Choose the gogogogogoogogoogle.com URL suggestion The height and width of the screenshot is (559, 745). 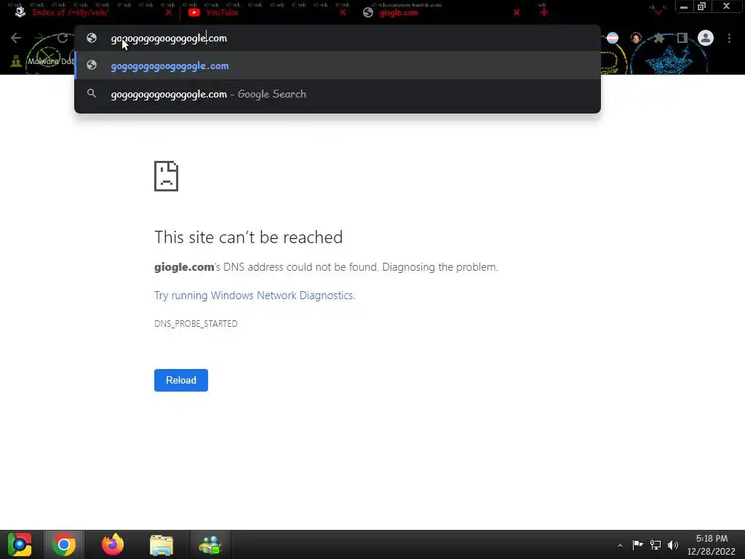coord(338,66)
